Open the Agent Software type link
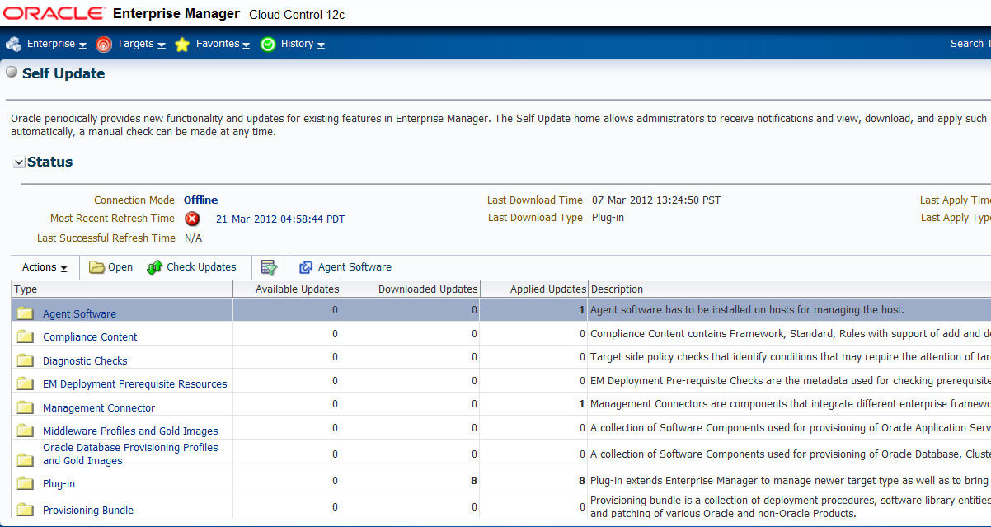This screenshot has width=991, height=527. (79, 314)
